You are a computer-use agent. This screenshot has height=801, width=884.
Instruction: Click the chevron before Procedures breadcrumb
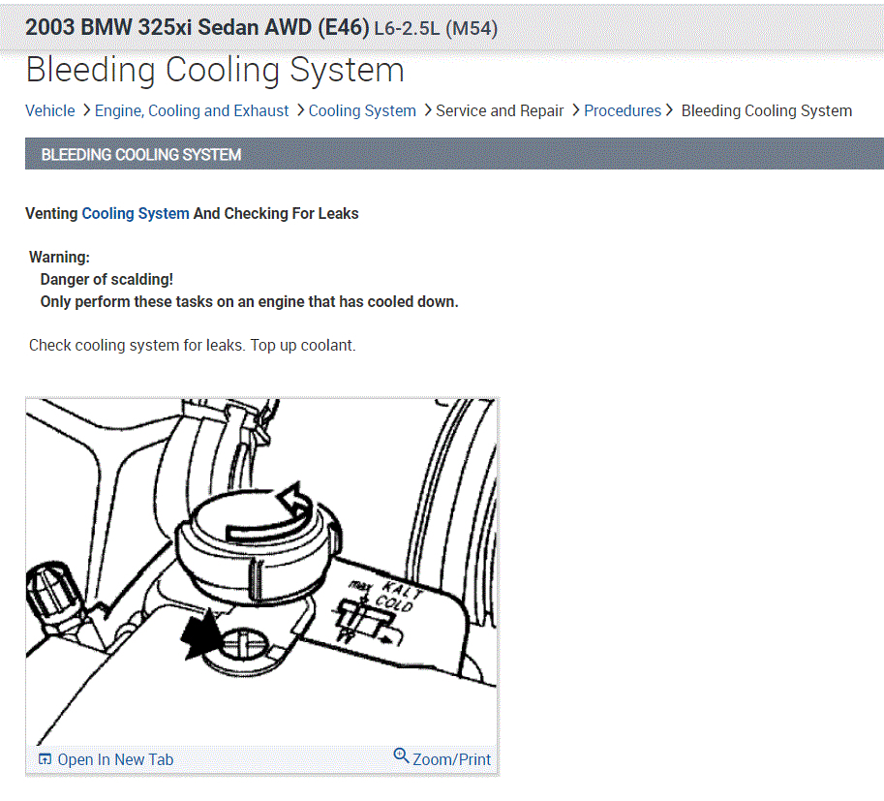tap(575, 110)
